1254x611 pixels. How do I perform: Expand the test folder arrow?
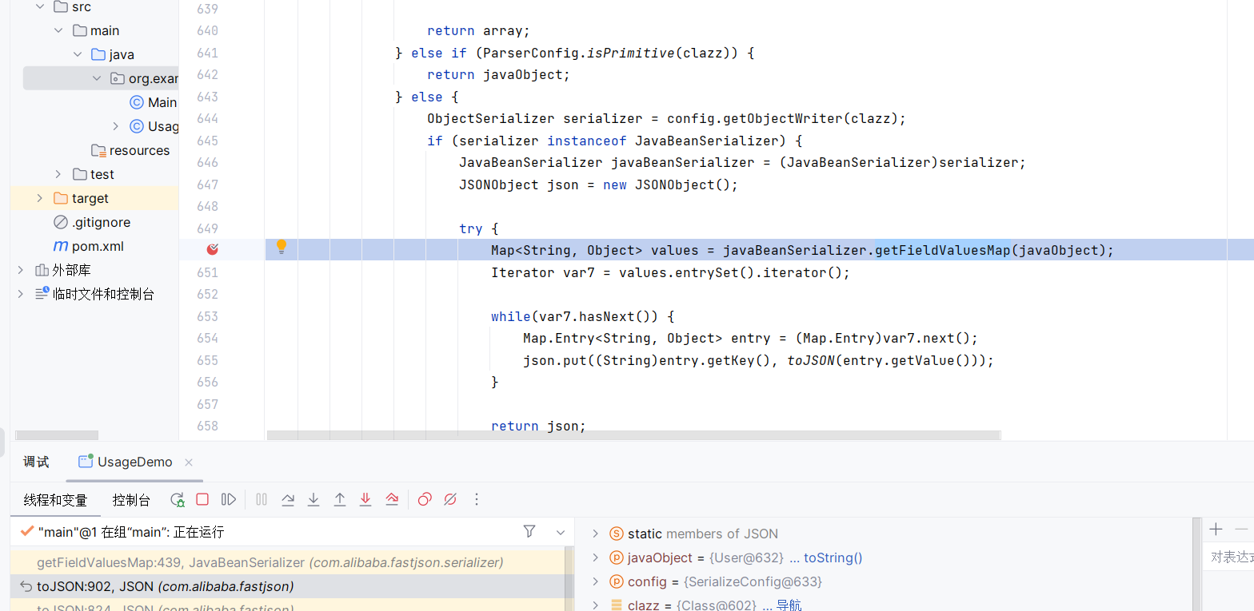(x=58, y=174)
